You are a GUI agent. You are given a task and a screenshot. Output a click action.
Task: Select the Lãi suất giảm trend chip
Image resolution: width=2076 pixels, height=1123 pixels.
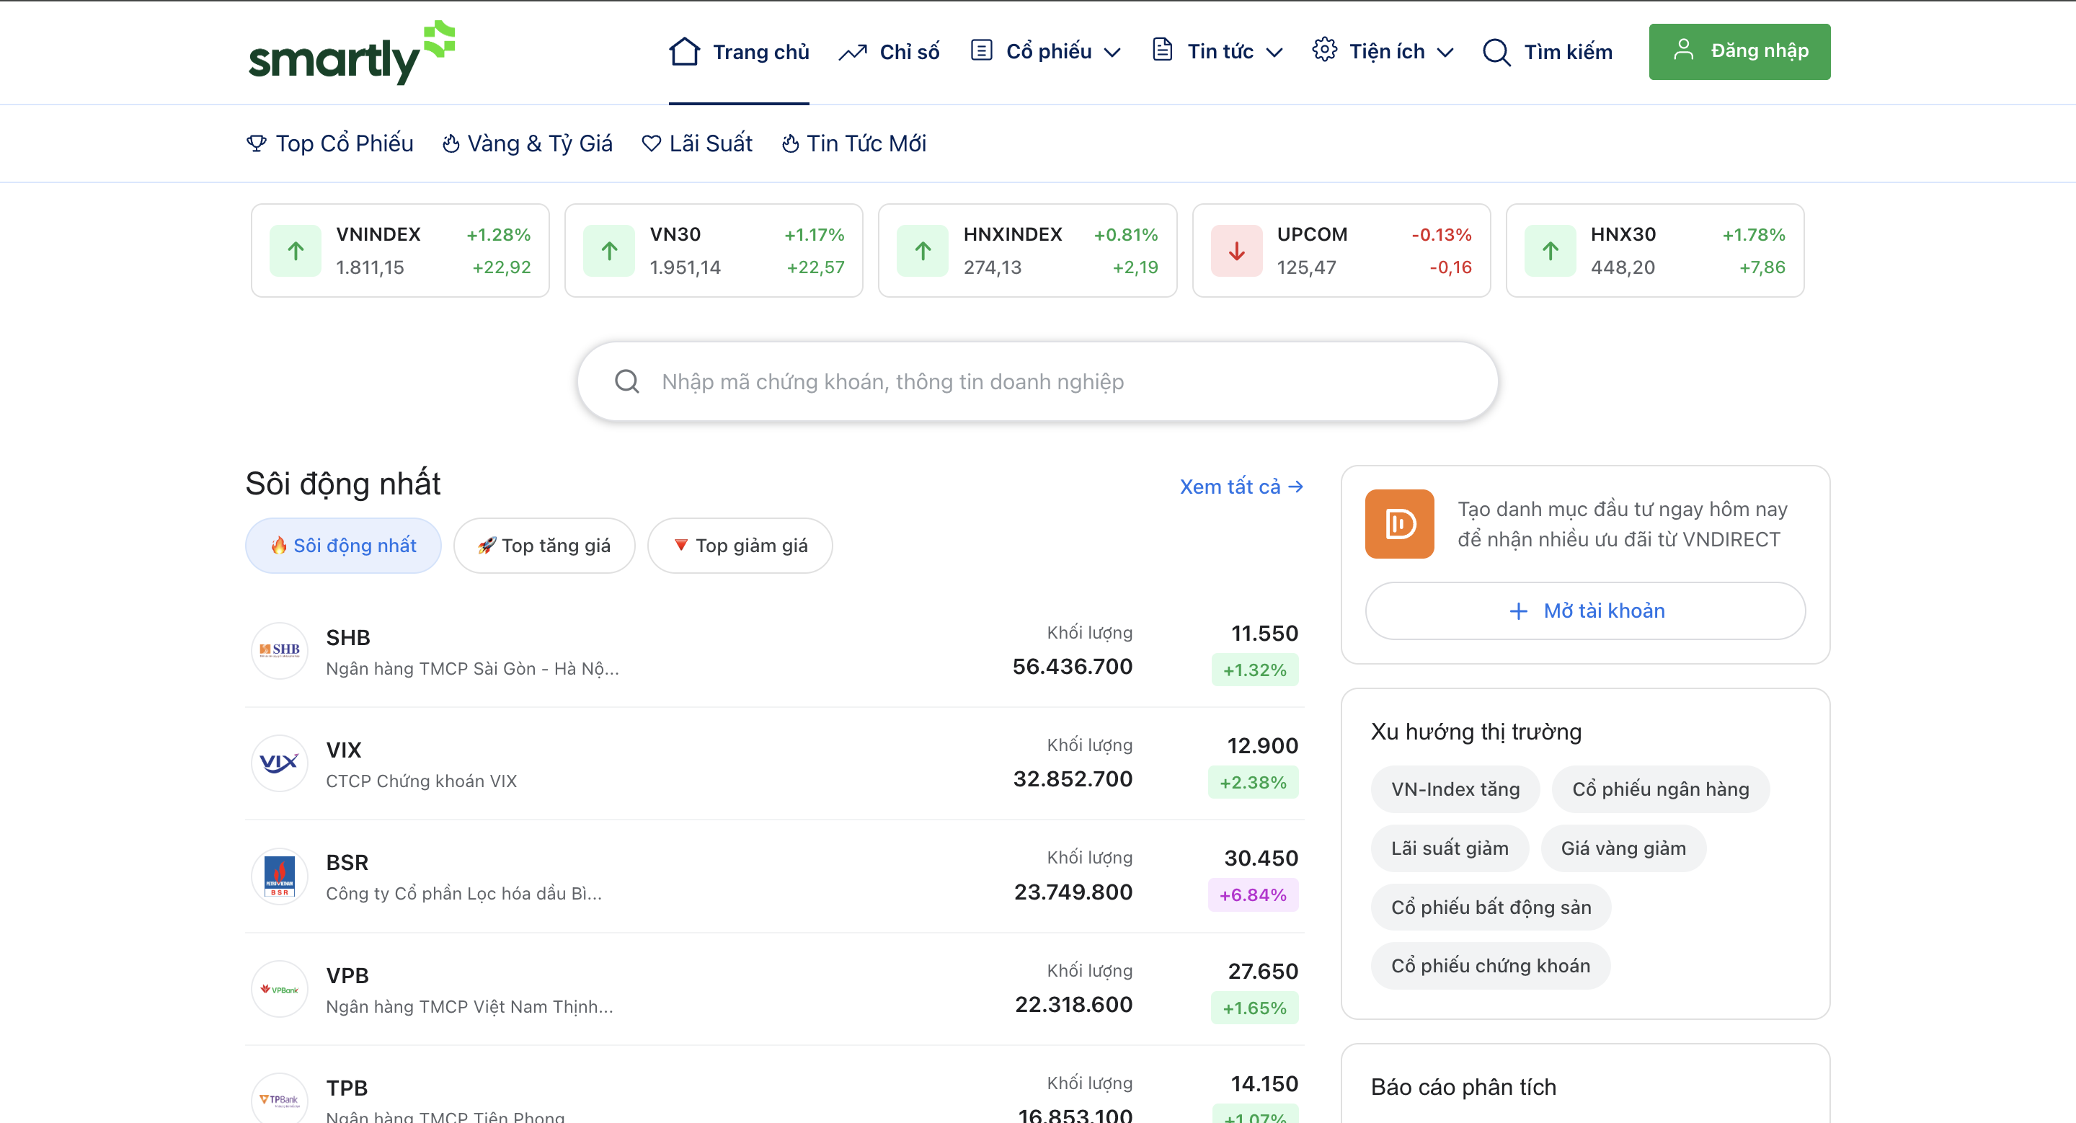[1449, 848]
